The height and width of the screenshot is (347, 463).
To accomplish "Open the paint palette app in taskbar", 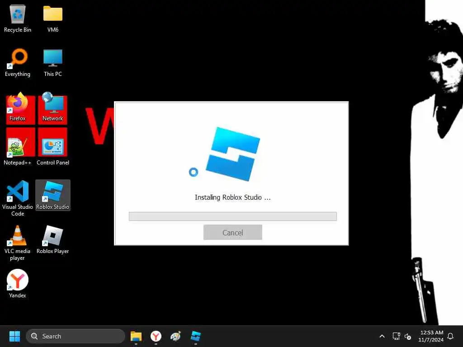I will 176,336.
